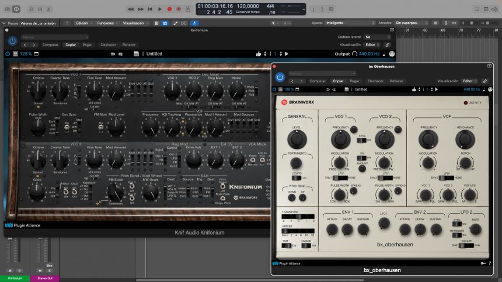Toggle the TMT switch in bx Oberhausen
Screen dimensions: 502x282
pyautogui.click(x=287, y=246)
